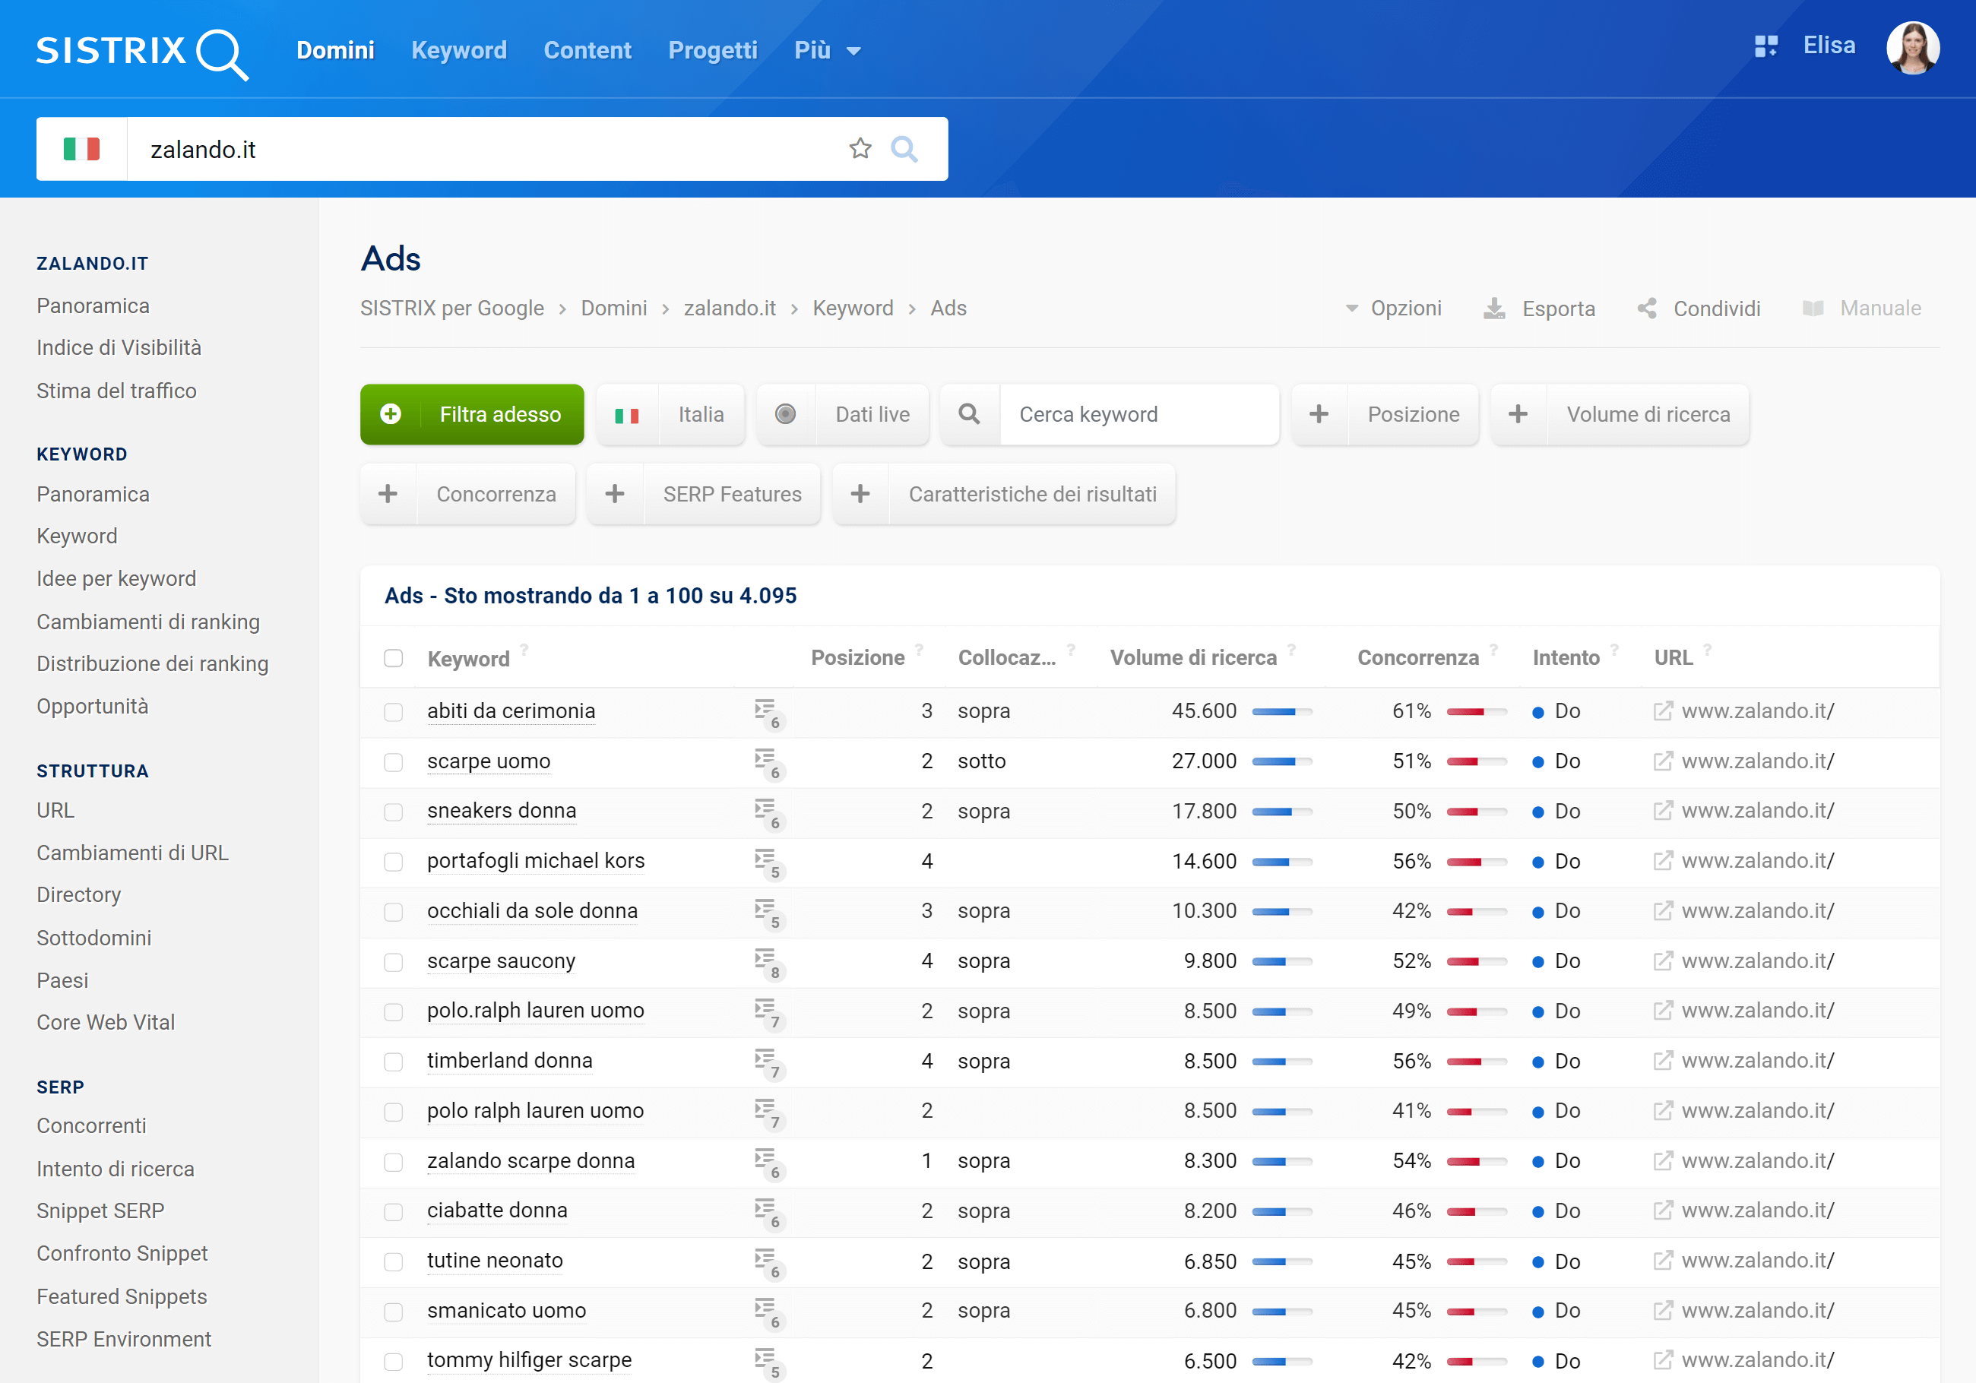Open the Più navigation dropdown menu
1976x1383 pixels.
823,49
